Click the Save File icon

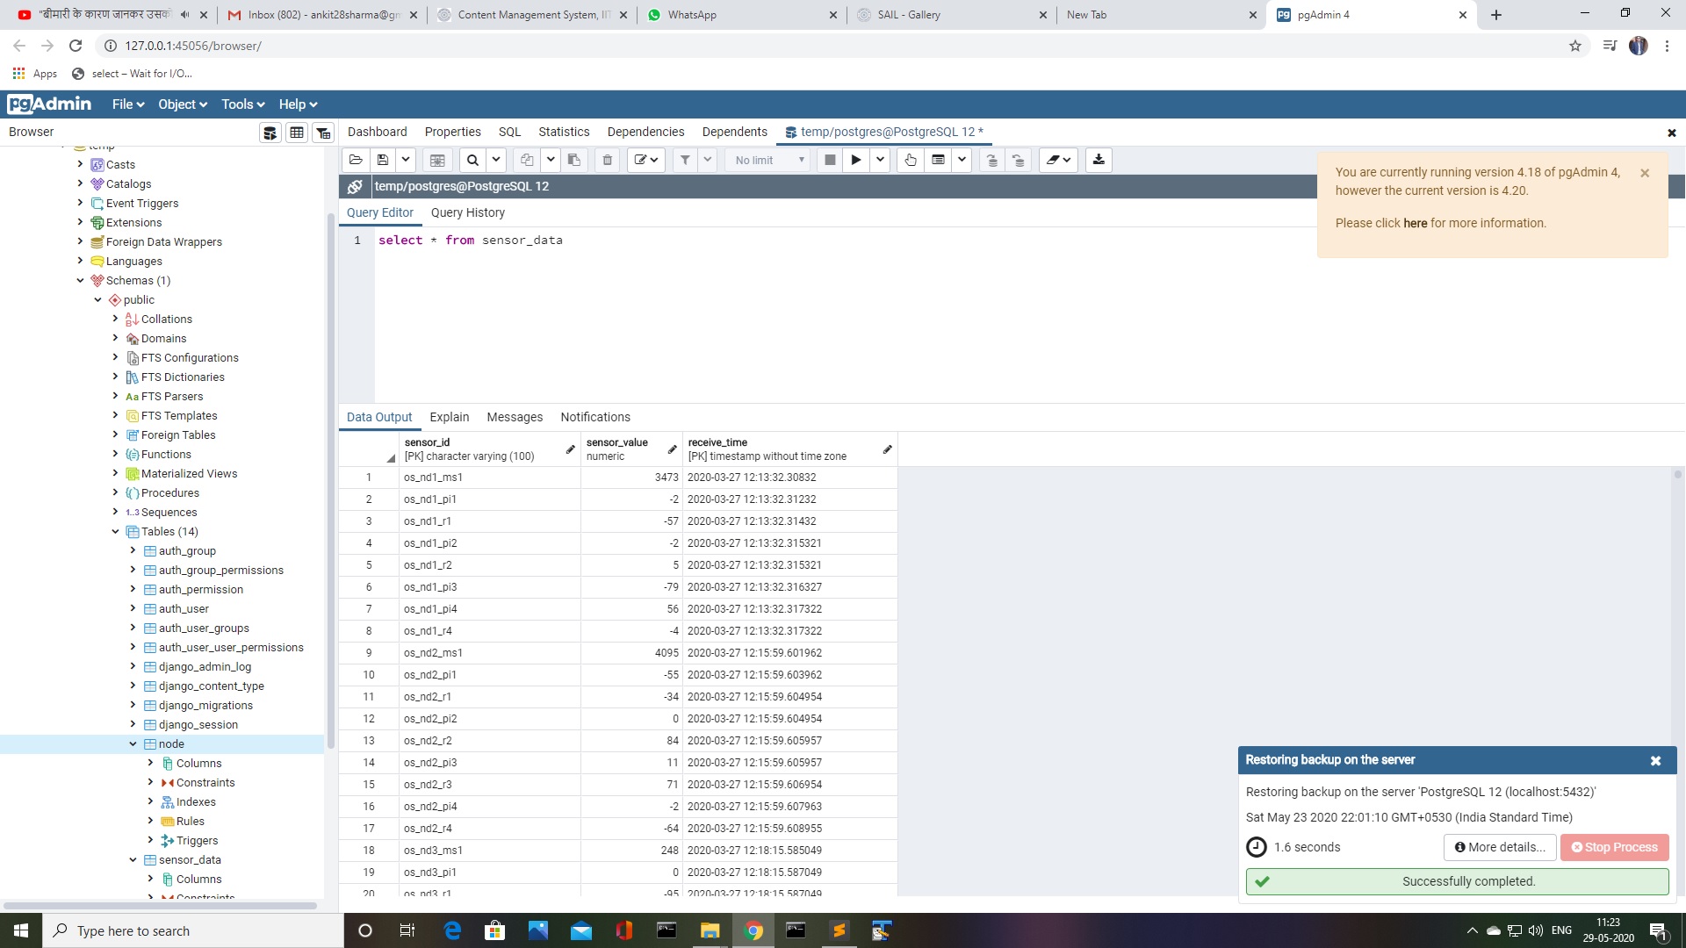coord(383,160)
